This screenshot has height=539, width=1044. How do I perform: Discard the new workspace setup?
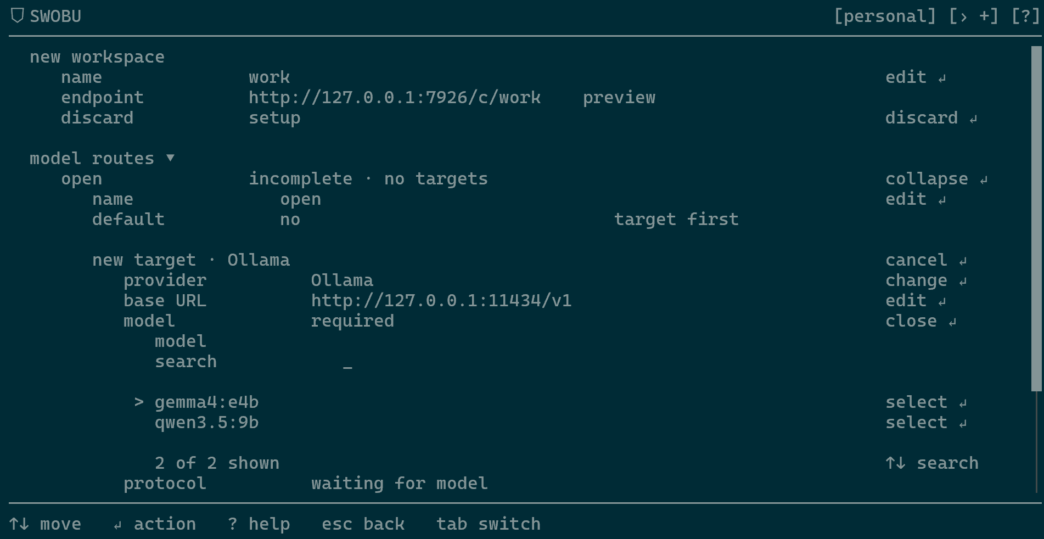pyautogui.click(x=931, y=118)
